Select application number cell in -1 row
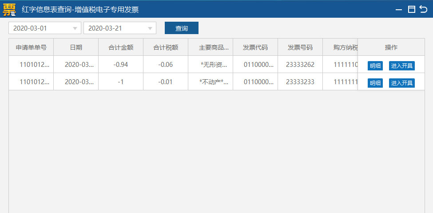The image size is (433, 213). [x=31, y=82]
